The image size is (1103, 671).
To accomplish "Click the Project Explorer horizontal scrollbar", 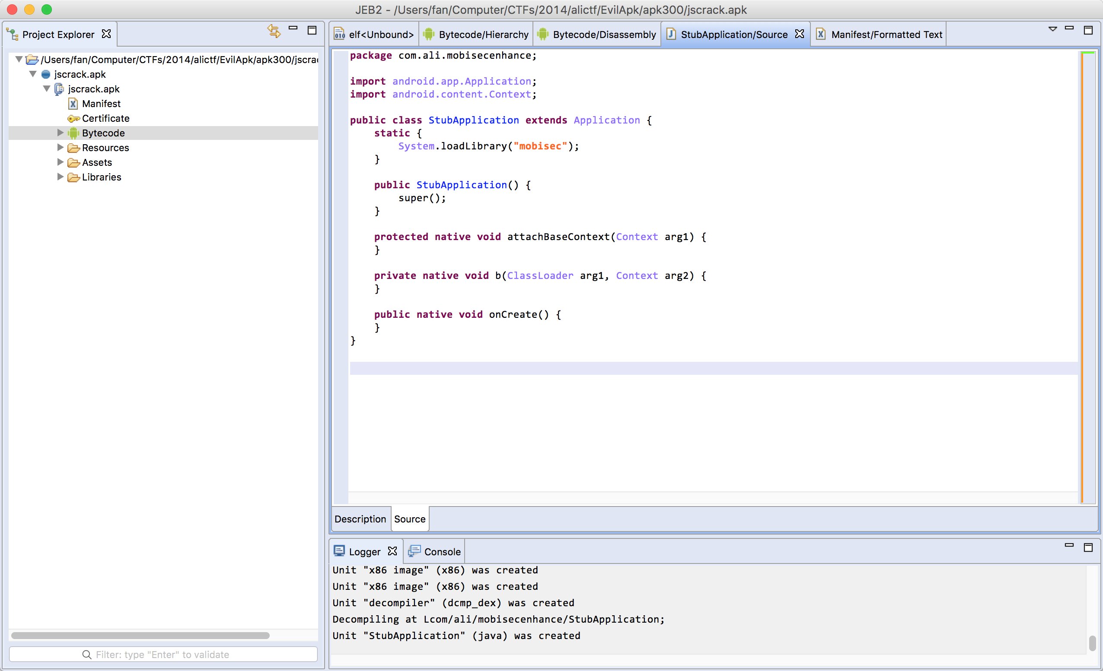I will coord(140,636).
